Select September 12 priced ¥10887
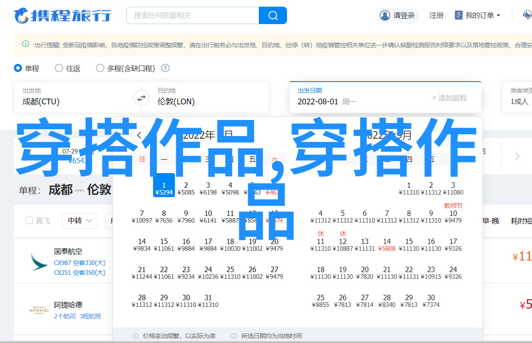Viewport: 532px width, 343px height. [343, 242]
